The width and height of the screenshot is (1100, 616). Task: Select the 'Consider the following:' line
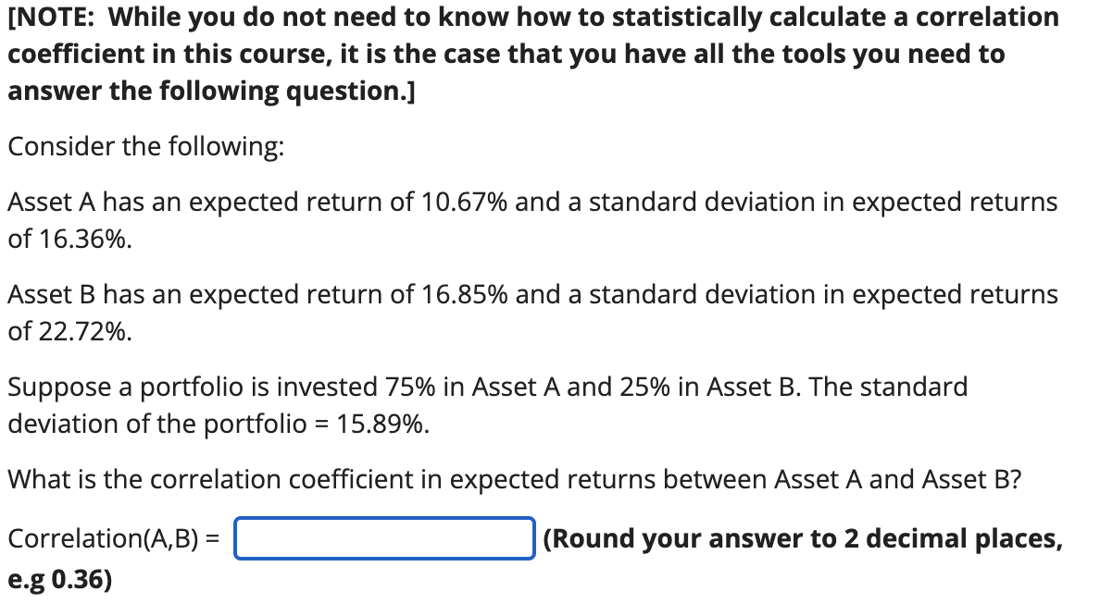point(146,145)
